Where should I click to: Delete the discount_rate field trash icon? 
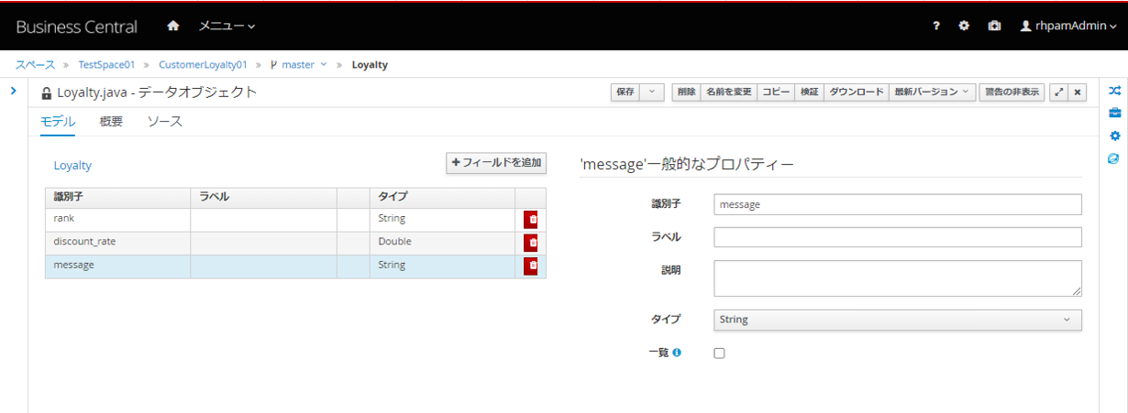(531, 243)
